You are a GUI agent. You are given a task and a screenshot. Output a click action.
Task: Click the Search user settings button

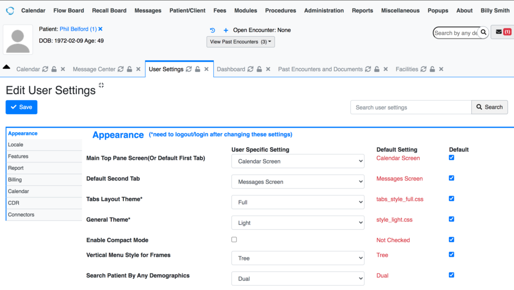pyautogui.click(x=489, y=107)
